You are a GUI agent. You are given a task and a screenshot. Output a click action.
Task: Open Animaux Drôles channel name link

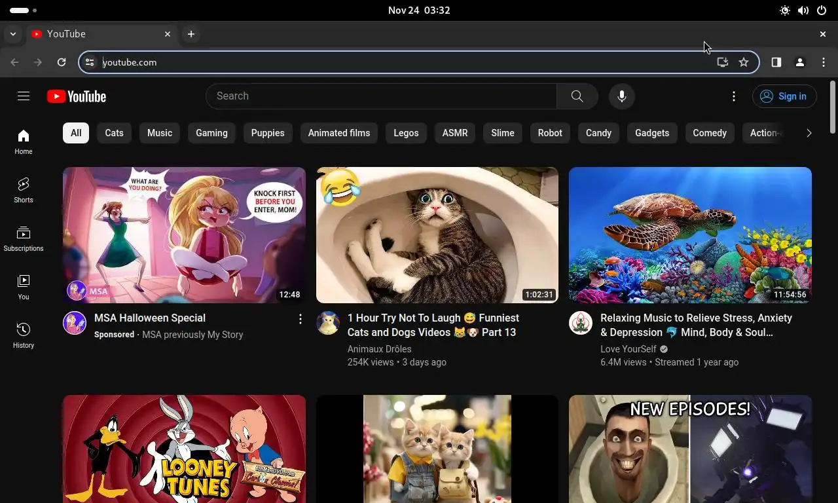(x=380, y=349)
